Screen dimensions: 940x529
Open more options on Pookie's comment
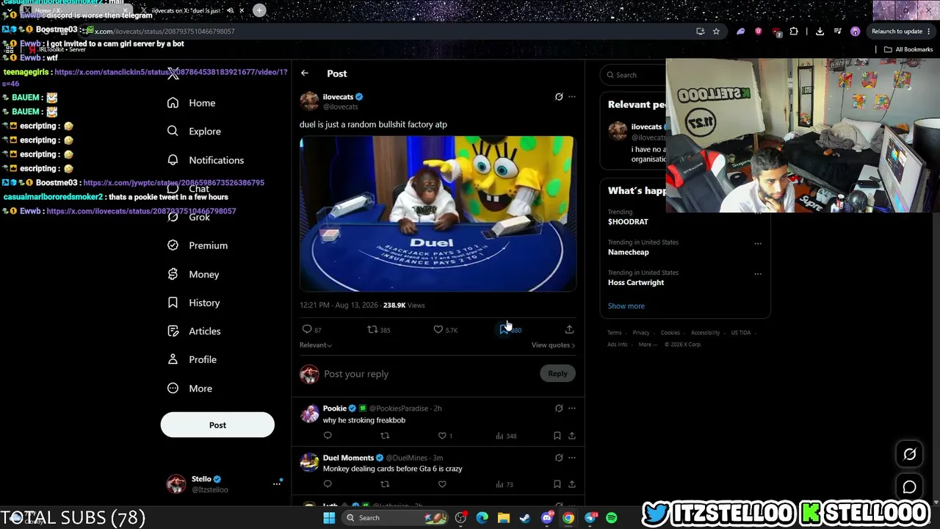click(572, 409)
